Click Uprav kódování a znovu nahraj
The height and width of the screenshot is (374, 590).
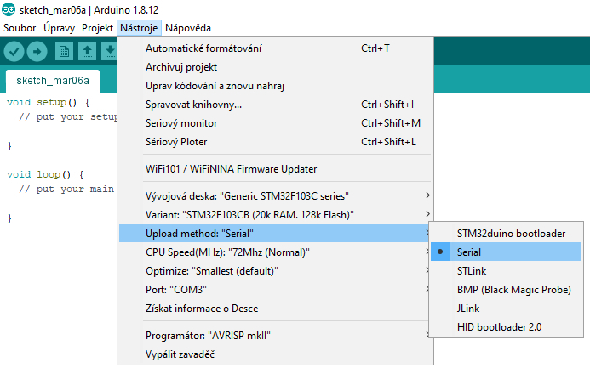click(x=276, y=86)
